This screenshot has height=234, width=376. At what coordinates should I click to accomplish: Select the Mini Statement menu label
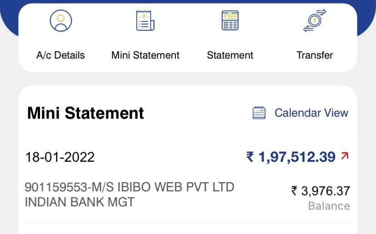[145, 55]
